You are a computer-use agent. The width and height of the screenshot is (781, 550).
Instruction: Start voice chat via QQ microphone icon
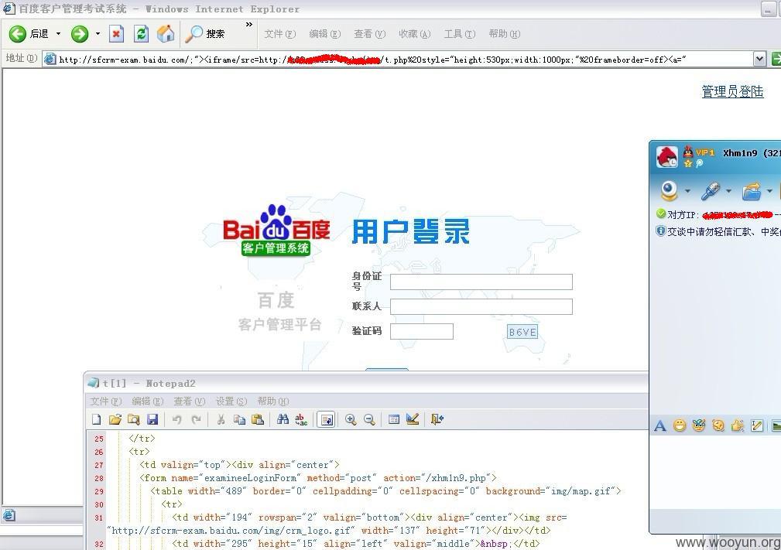(711, 190)
